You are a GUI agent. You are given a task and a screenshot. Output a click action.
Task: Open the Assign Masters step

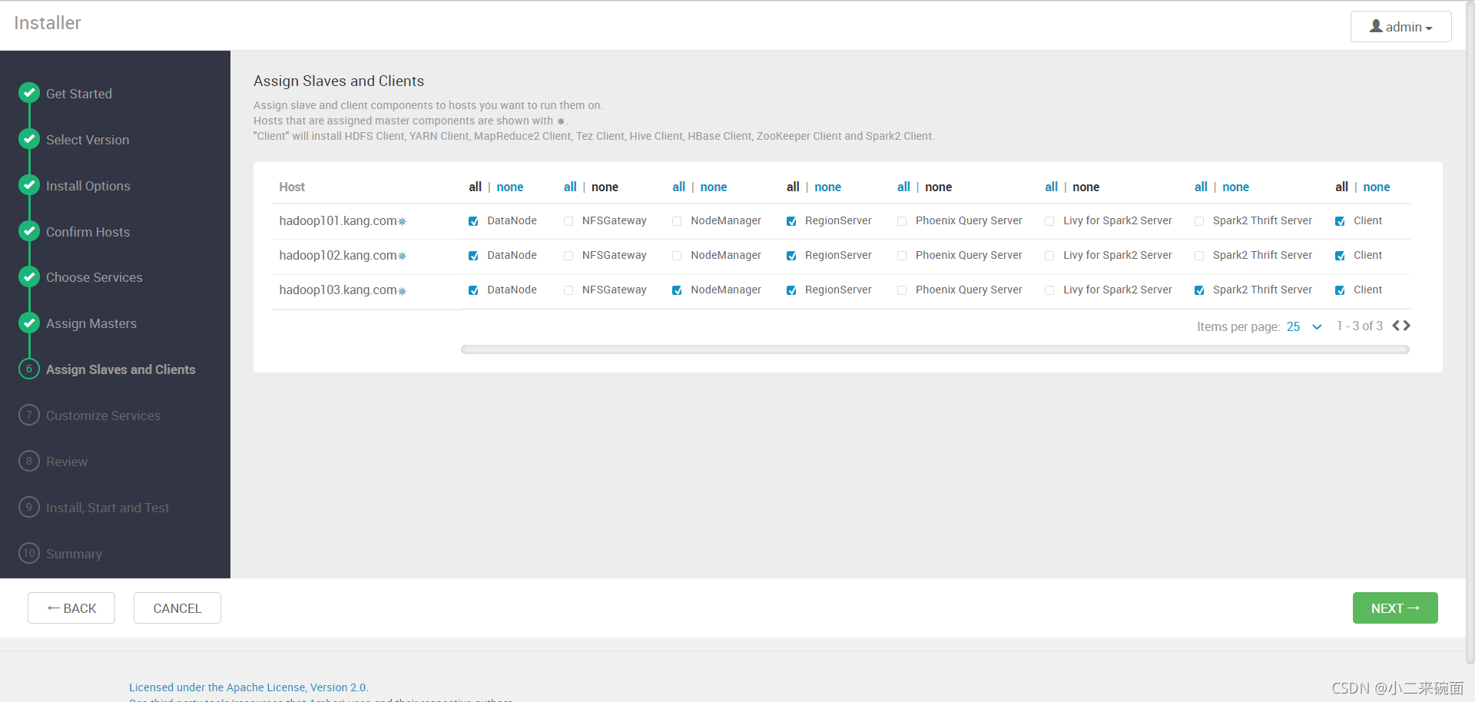coord(91,323)
